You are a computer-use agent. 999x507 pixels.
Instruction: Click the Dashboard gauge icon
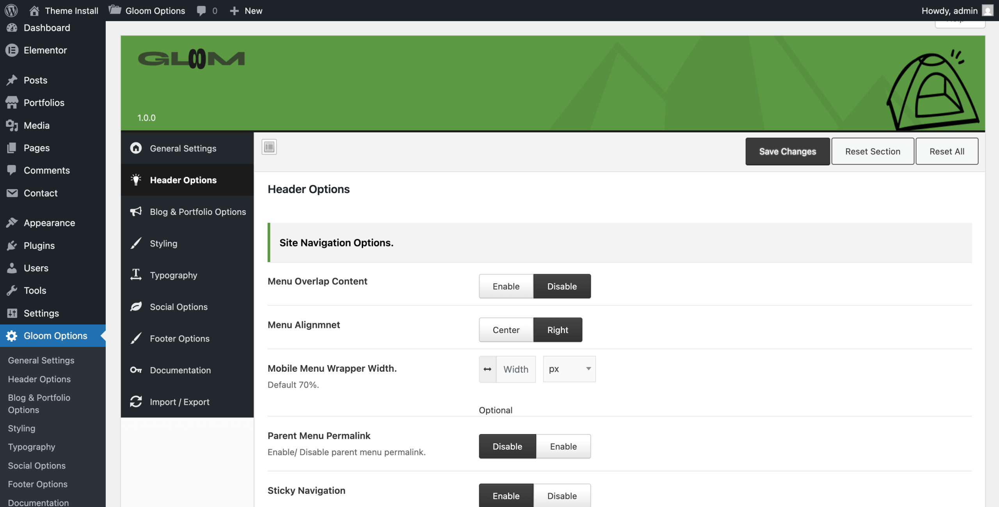pos(12,28)
